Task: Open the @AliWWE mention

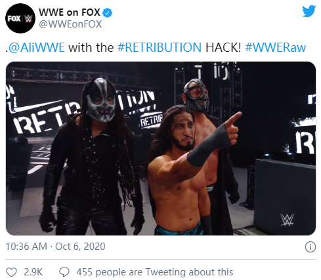Action: point(37,47)
